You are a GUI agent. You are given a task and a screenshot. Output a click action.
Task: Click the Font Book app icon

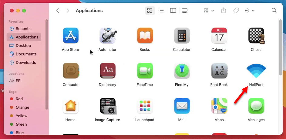(219, 71)
